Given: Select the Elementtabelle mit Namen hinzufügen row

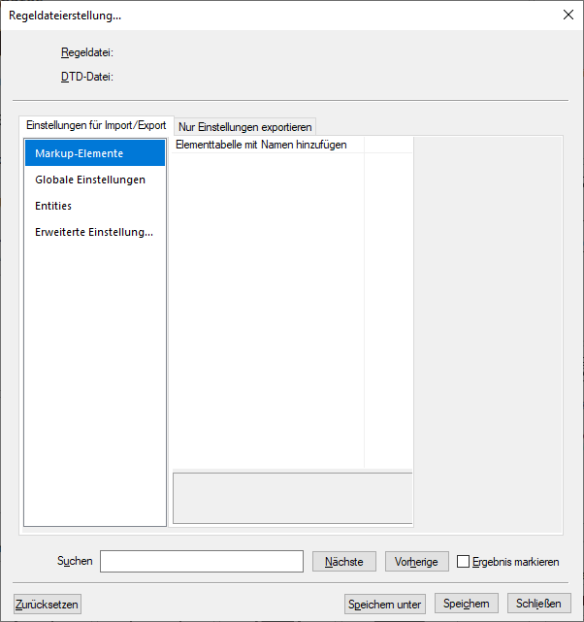Looking at the screenshot, I should click(x=261, y=145).
